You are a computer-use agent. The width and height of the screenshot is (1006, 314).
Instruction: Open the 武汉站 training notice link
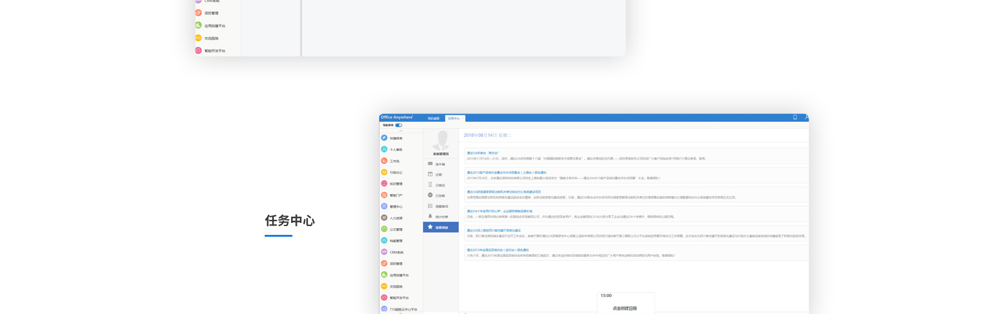(x=497, y=250)
